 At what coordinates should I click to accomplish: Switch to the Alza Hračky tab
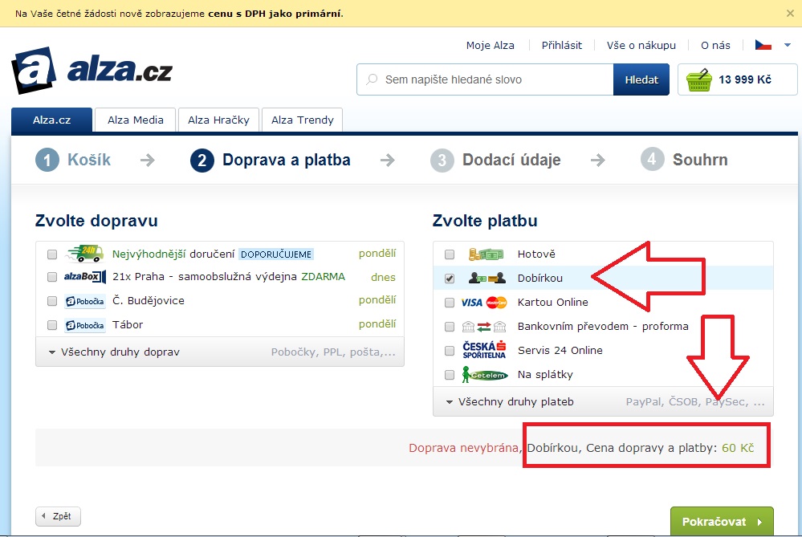[218, 120]
